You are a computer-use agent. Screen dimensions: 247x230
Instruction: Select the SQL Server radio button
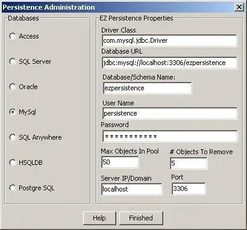tap(13, 61)
